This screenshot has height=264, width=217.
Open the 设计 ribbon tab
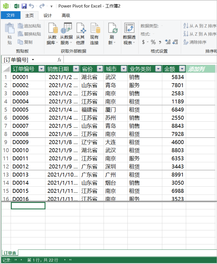pyautogui.click(x=48, y=16)
